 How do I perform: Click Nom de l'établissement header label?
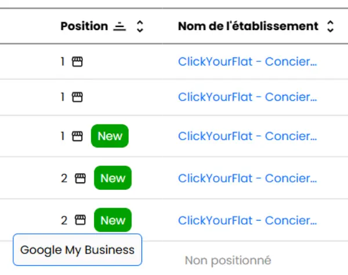pos(248,26)
